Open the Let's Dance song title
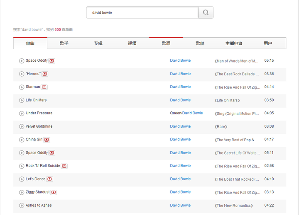 click(35, 179)
